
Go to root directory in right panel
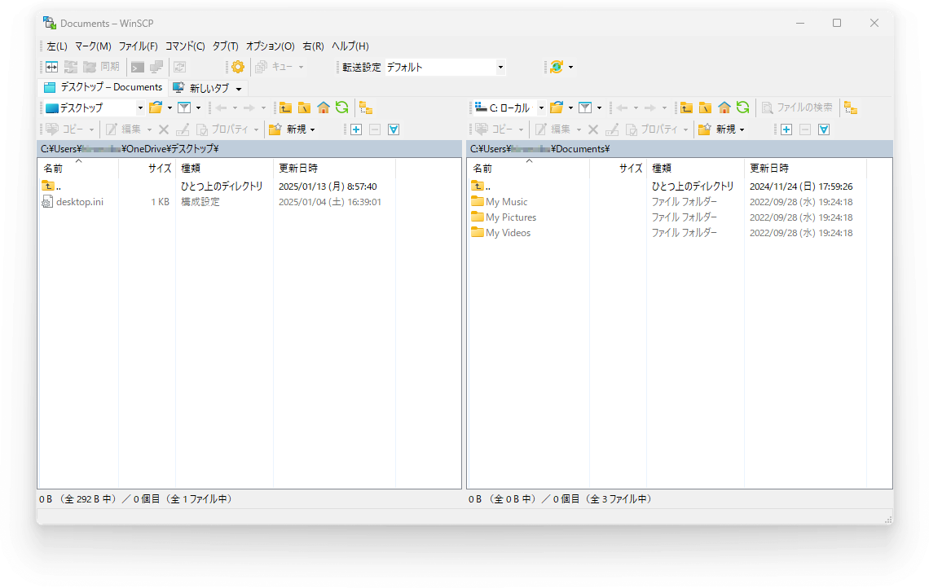coord(706,108)
